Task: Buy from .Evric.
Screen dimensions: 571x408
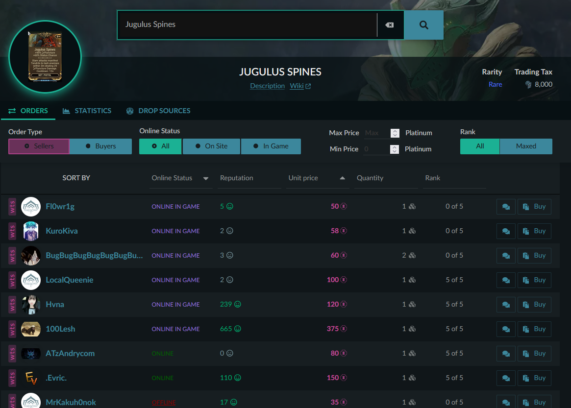Action: click(x=534, y=378)
